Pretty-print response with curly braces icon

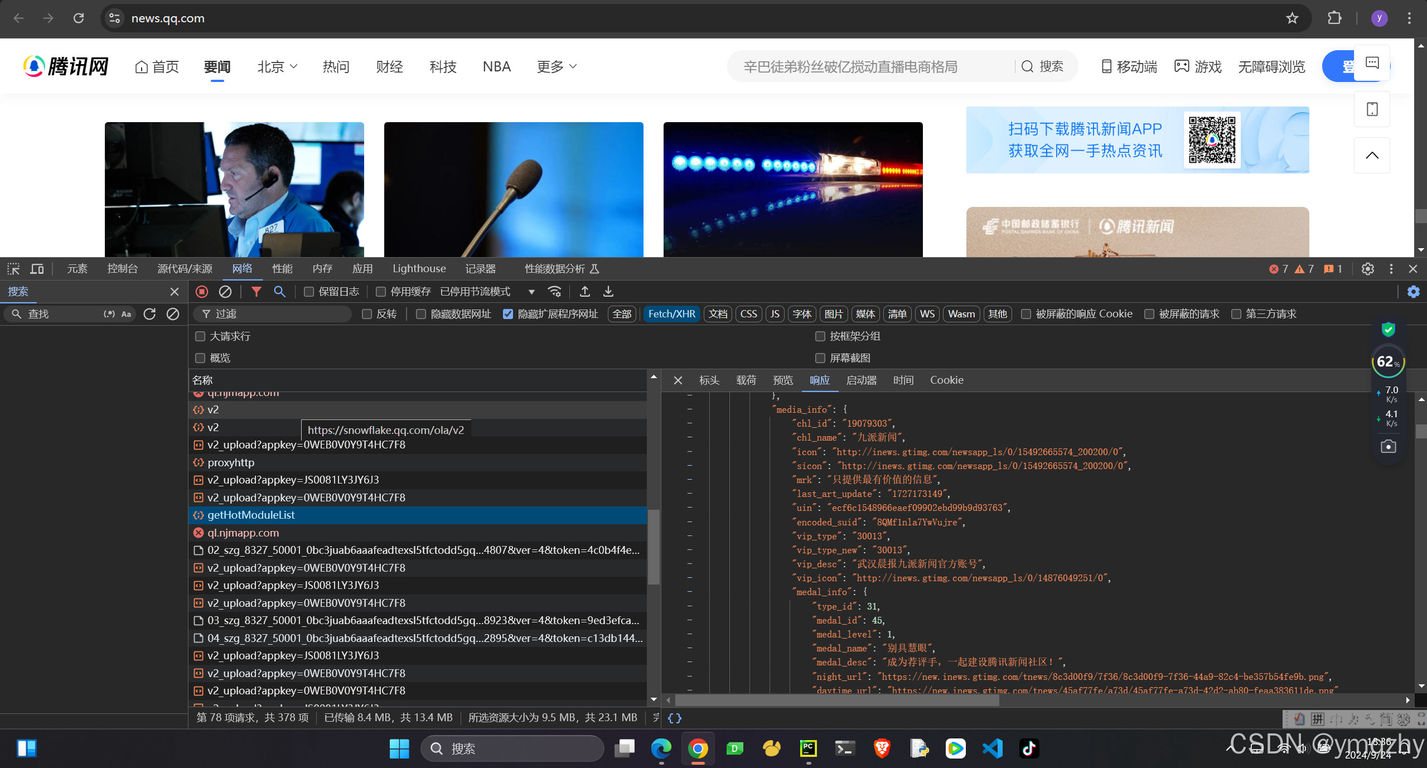(x=674, y=718)
